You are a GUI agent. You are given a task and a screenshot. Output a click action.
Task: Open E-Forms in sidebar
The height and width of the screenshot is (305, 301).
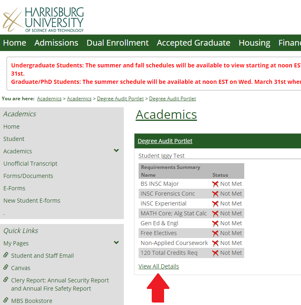[x=14, y=188]
